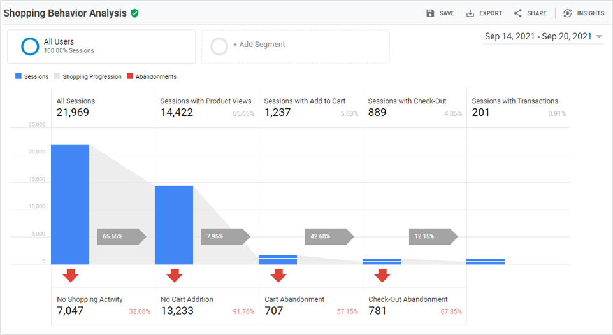Click the empty Add Segment circle
Screen dimensions: 613x335
point(219,46)
